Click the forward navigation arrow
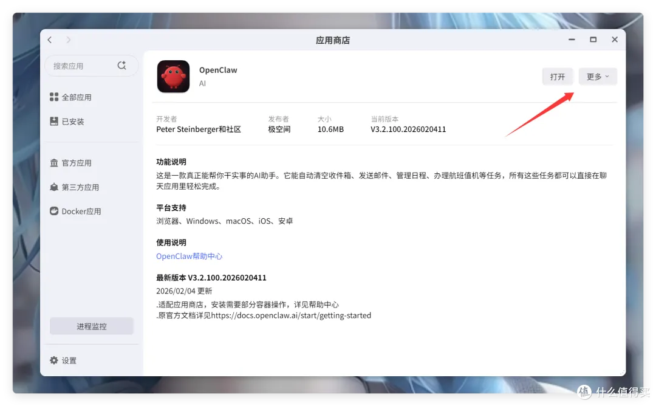This screenshot has width=656, height=406. 68,40
